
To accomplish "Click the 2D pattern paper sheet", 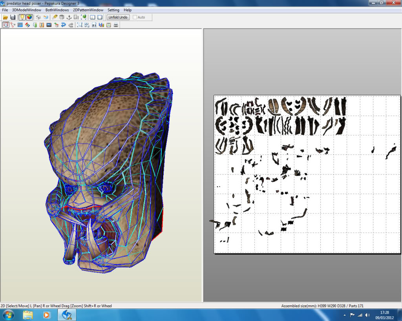I will [x=307, y=174].
